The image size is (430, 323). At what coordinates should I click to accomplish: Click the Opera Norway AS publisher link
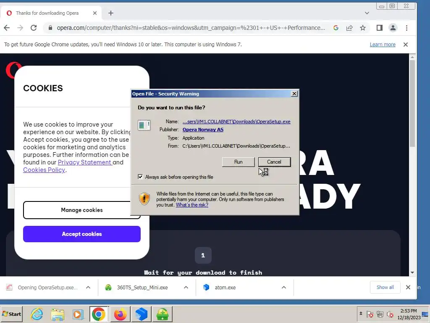point(203,130)
